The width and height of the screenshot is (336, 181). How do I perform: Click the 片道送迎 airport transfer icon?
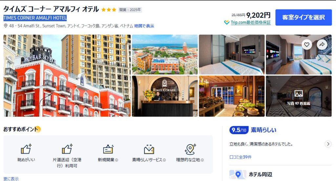click(67, 149)
